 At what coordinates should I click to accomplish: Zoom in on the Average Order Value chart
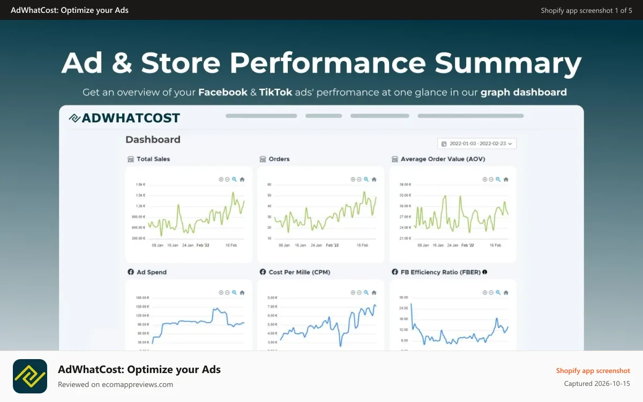tap(485, 180)
